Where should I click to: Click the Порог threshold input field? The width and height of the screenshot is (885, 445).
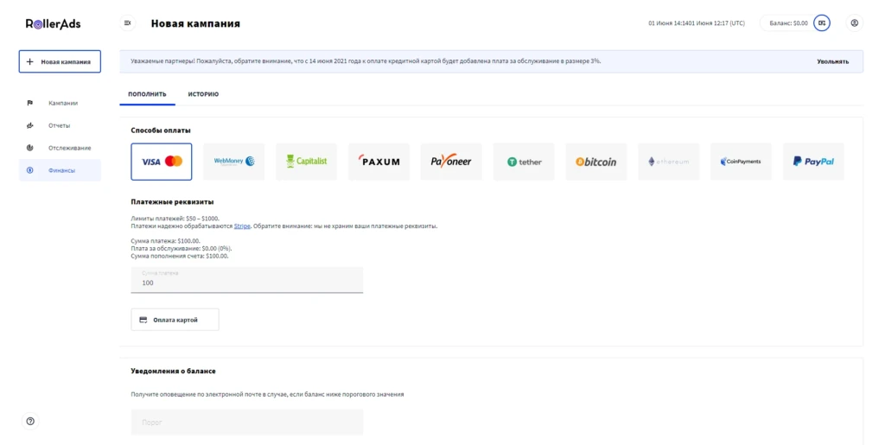coord(247,422)
